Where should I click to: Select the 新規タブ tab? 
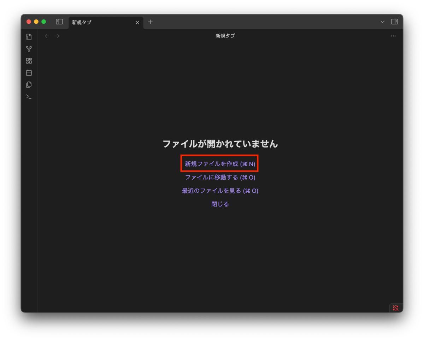[x=106, y=23]
